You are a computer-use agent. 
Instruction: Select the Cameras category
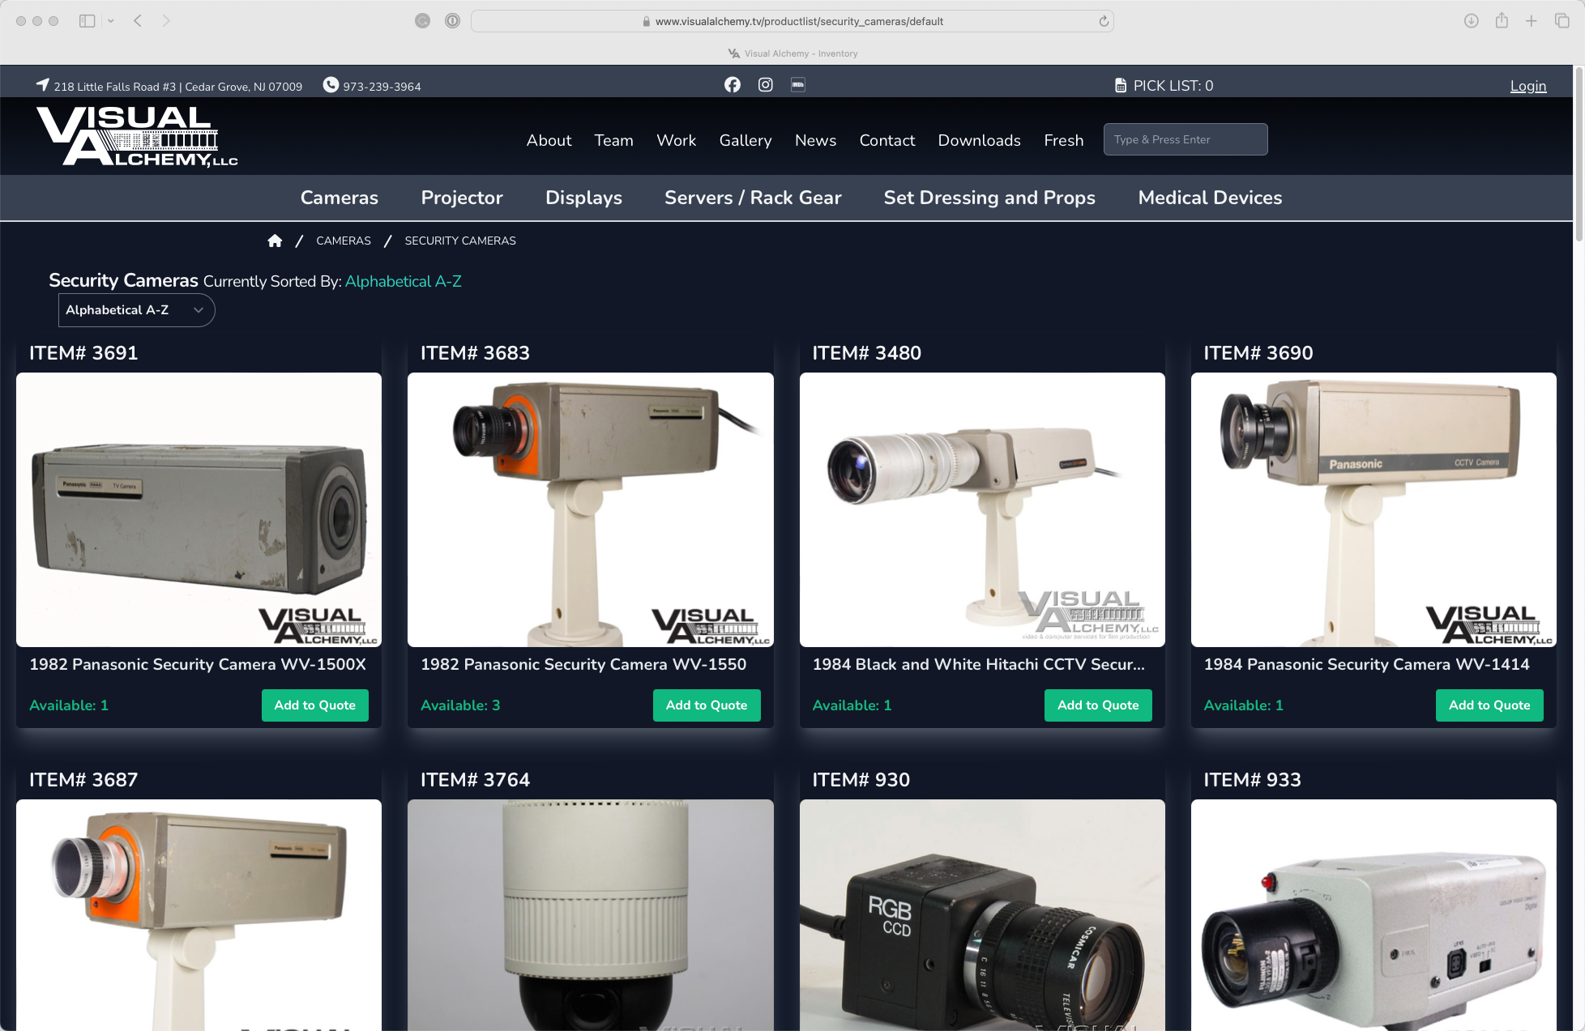coord(340,198)
